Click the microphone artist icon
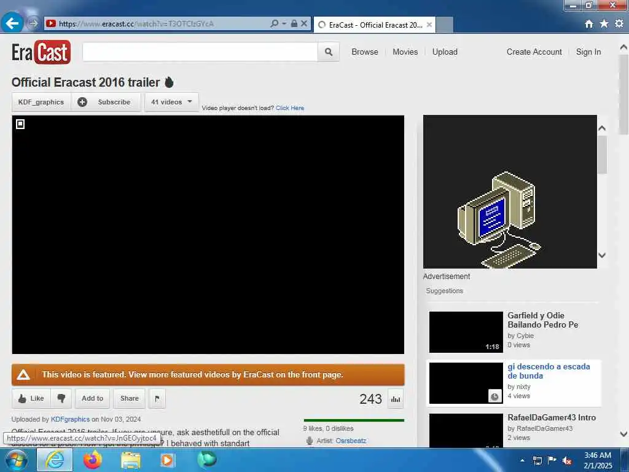629x472 pixels. [310, 441]
